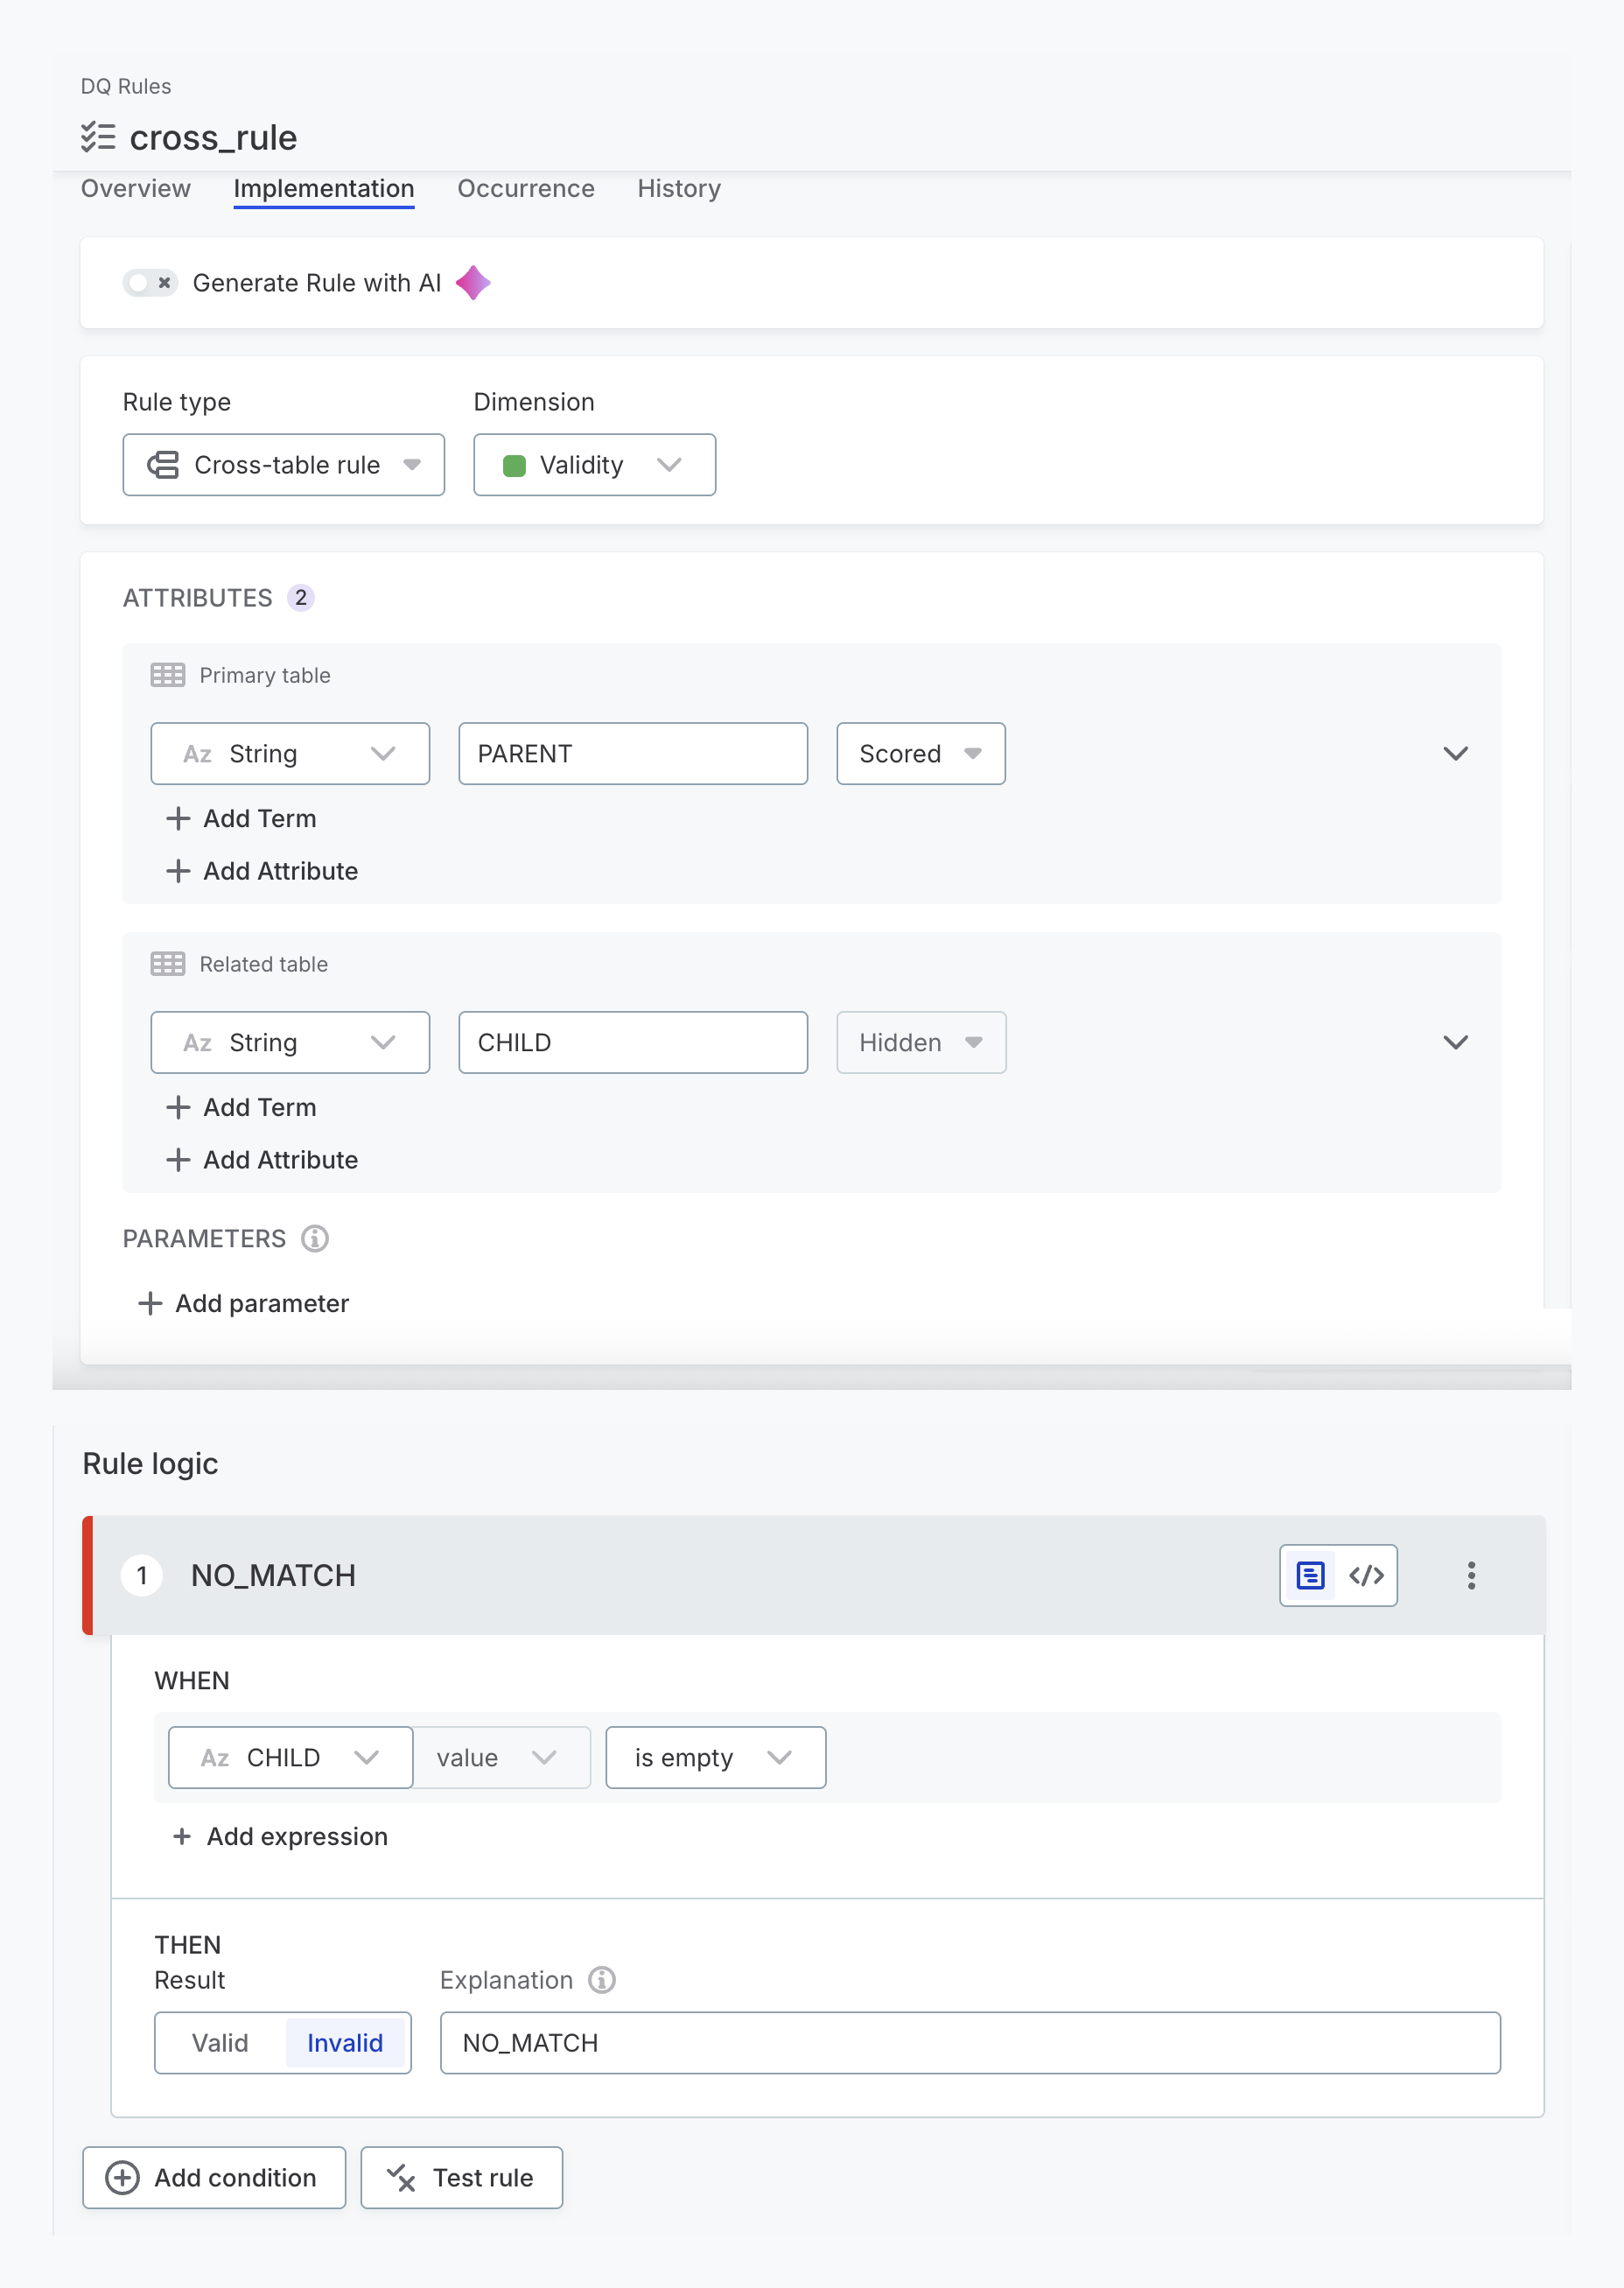
Task: Open the Rule type dropdown
Action: coord(284,465)
